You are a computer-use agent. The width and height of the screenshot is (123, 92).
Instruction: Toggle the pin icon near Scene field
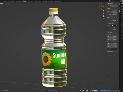point(120,1)
